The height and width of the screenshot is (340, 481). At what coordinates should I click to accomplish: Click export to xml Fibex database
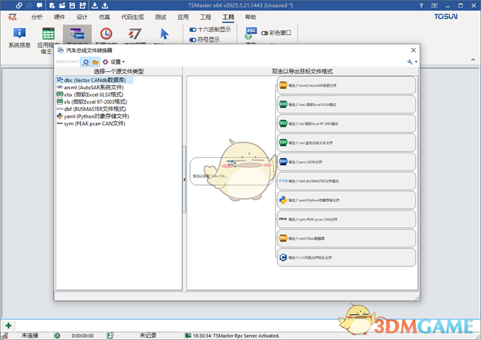pos(346,239)
